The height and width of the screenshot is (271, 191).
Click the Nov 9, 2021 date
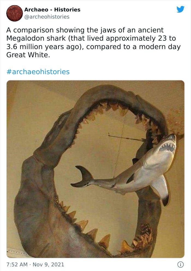(x=48, y=264)
